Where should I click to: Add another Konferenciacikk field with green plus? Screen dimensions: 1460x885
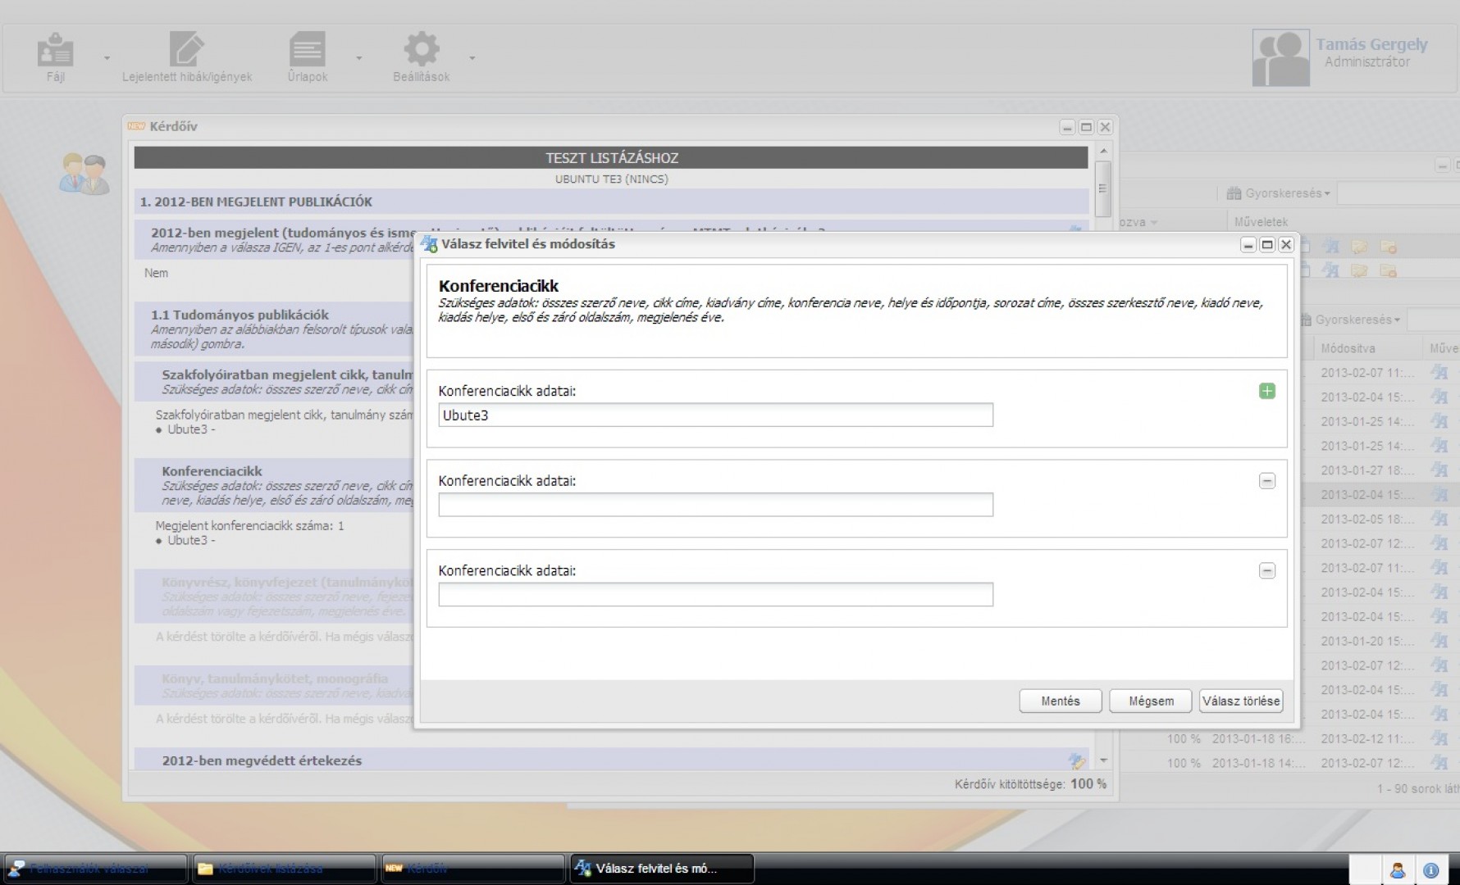click(1267, 391)
